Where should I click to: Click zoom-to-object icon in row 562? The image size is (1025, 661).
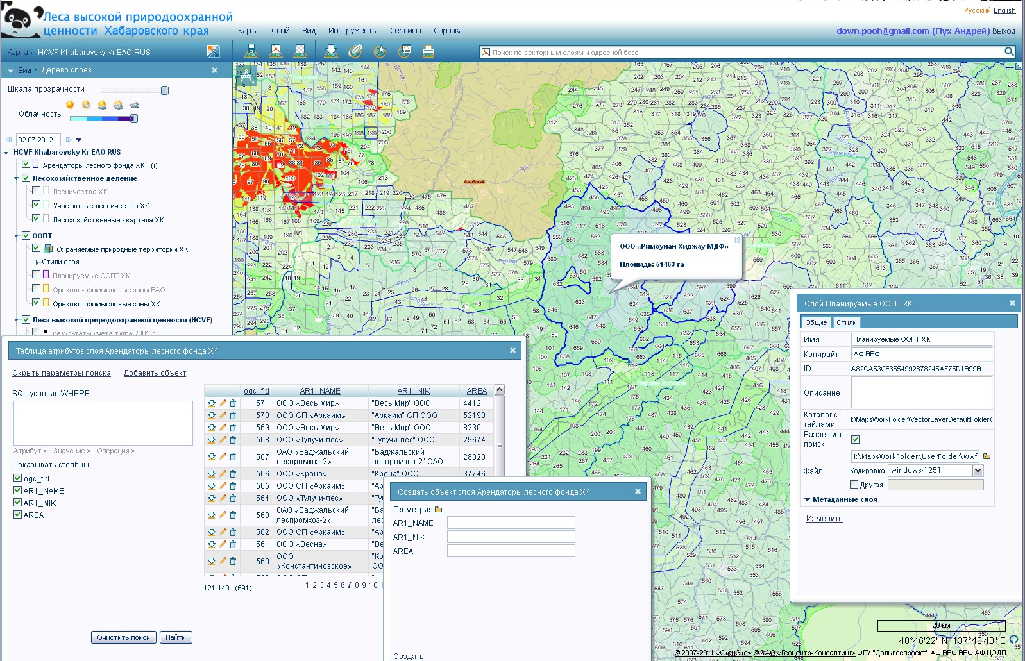pyautogui.click(x=211, y=532)
